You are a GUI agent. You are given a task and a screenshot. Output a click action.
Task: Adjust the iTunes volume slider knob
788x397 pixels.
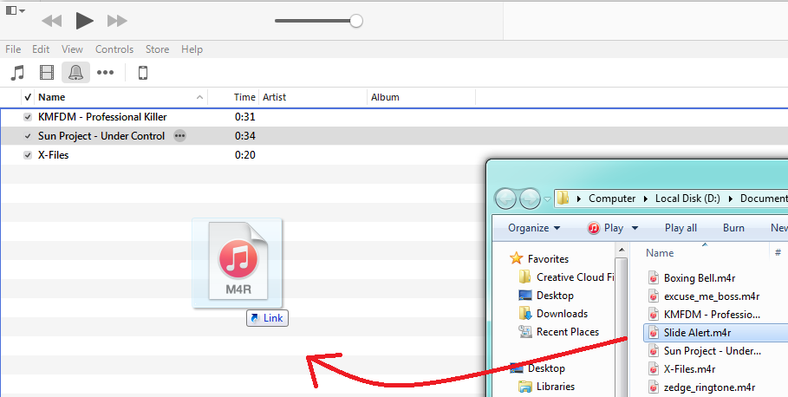[x=355, y=21]
